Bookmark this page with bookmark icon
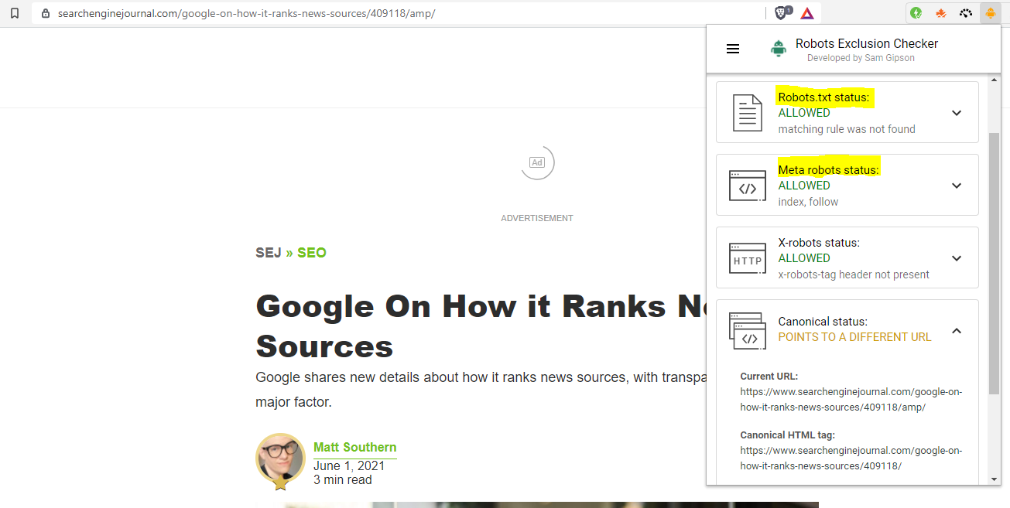1010x508 pixels. pyautogui.click(x=14, y=13)
